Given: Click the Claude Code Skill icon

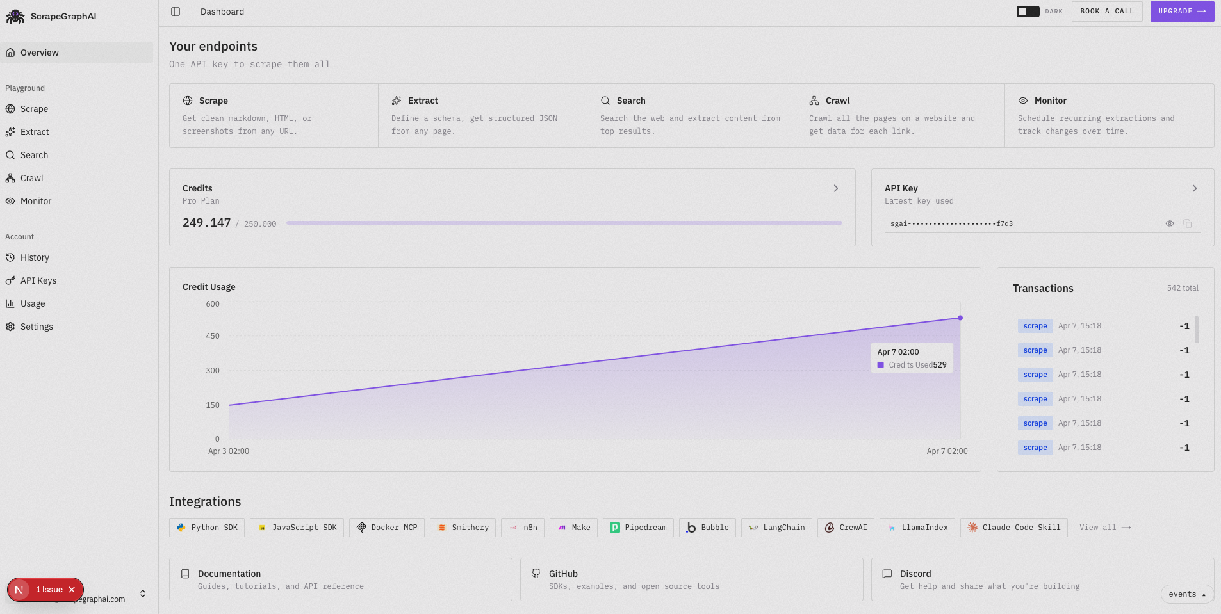Looking at the screenshot, I should pos(972,528).
